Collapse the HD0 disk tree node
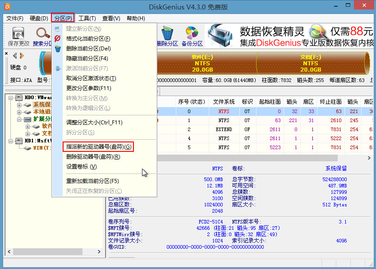The height and width of the screenshot is (269, 376). tap(10, 98)
